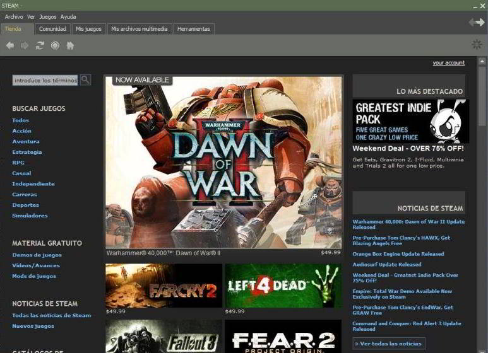Viewport: 488px width, 353px height.
Task: Click the search terms input field
Action: coord(45,80)
